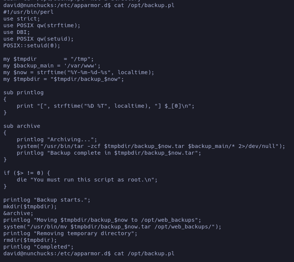Click the &archive; call

(x=18, y=213)
